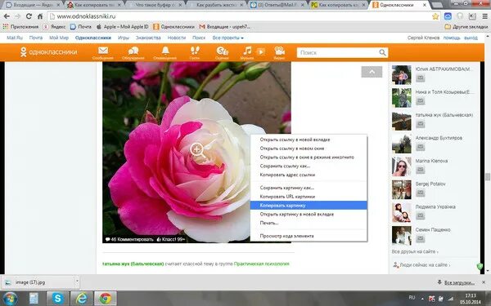Open the Оповещения bell icon
491x306 pixels.
point(165,52)
